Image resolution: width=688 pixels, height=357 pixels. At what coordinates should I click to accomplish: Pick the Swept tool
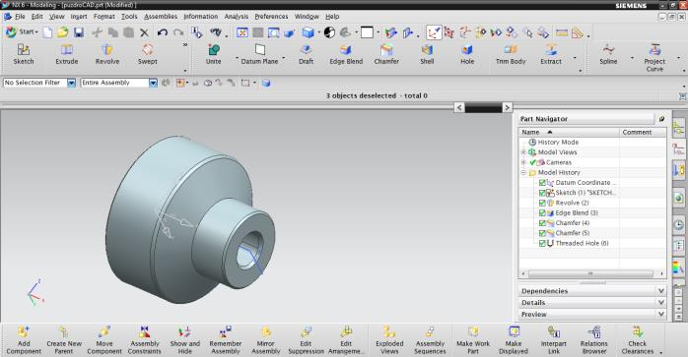pyautogui.click(x=148, y=54)
